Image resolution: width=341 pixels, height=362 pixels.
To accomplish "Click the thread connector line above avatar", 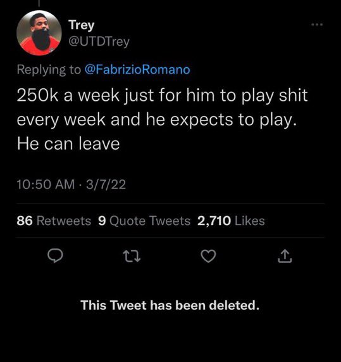I will [39, 3].
